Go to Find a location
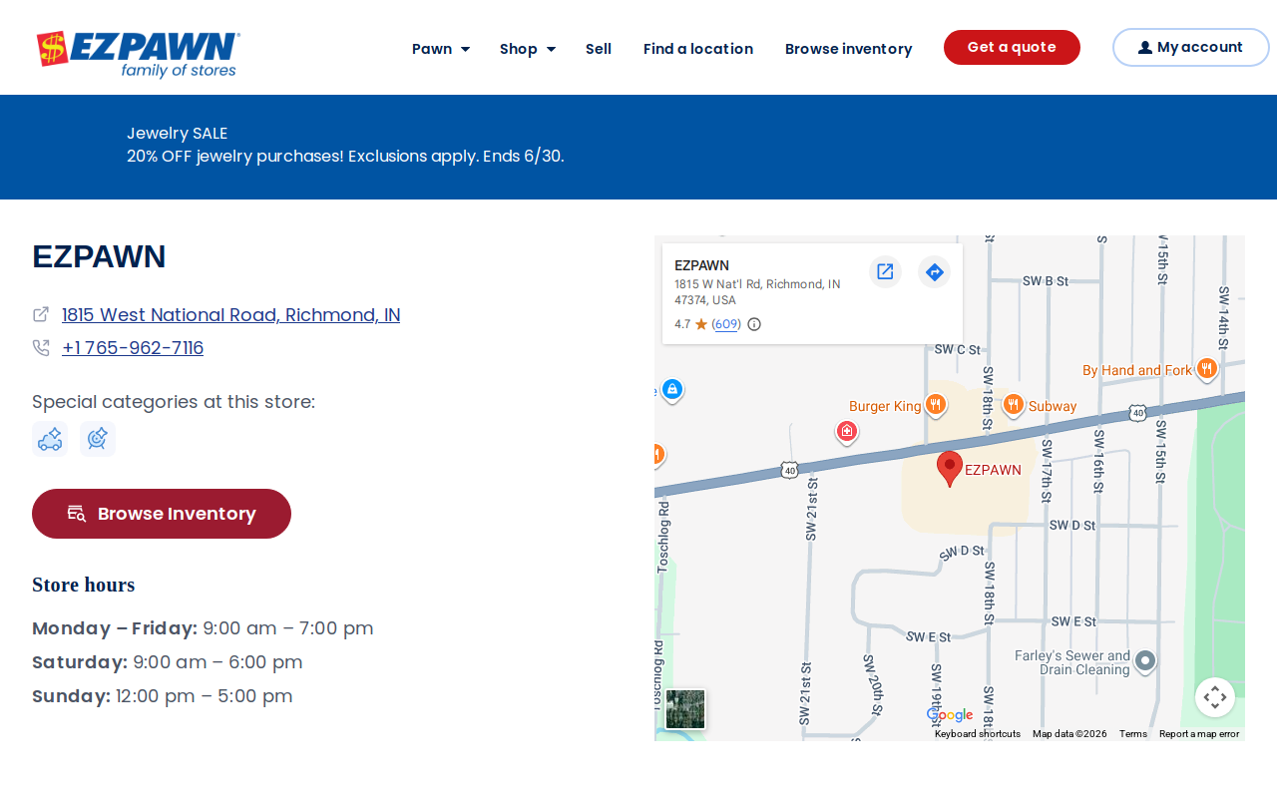The height and width of the screenshot is (798, 1277). point(698,49)
